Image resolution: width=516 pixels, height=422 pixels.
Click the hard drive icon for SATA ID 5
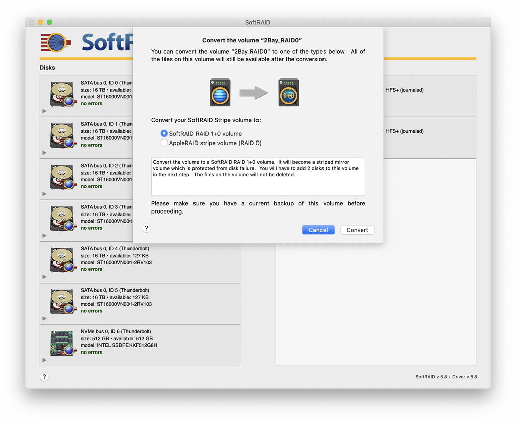(x=62, y=301)
